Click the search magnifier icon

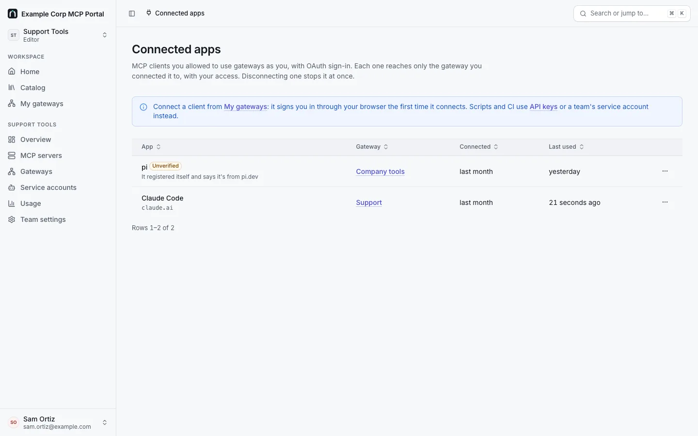click(583, 14)
